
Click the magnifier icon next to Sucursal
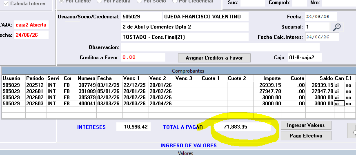337,27
